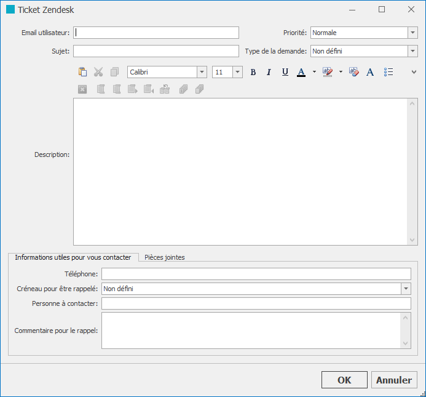Open the font dialog large A icon
Image resolution: width=426 pixels, height=397 pixels.
370,72
